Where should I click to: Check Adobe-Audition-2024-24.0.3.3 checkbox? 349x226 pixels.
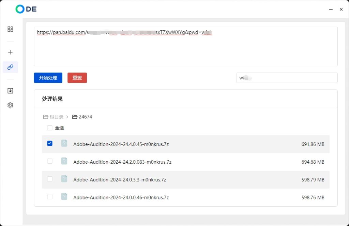pos(50,179)
